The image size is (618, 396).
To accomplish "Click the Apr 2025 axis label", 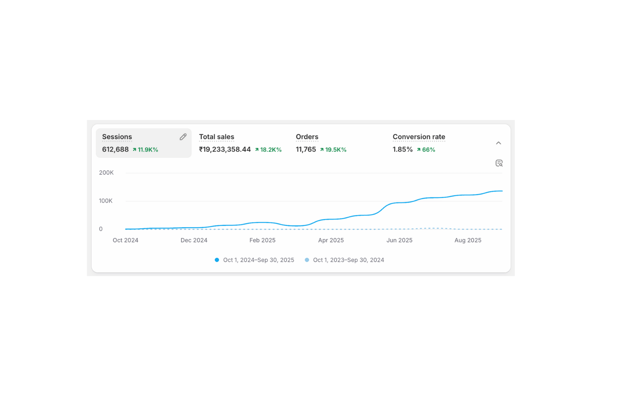I will point(331,240).
